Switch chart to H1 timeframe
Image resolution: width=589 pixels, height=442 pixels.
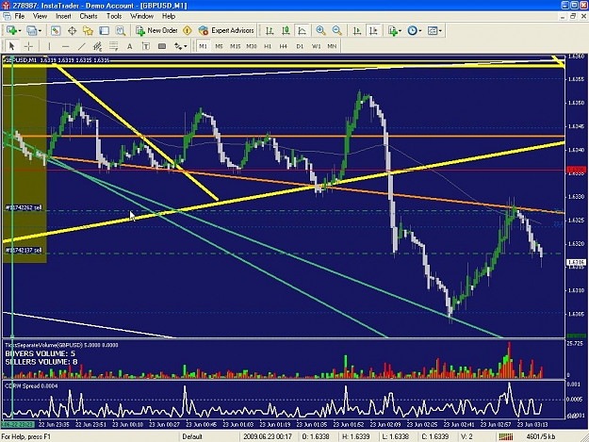click(268, 46)
